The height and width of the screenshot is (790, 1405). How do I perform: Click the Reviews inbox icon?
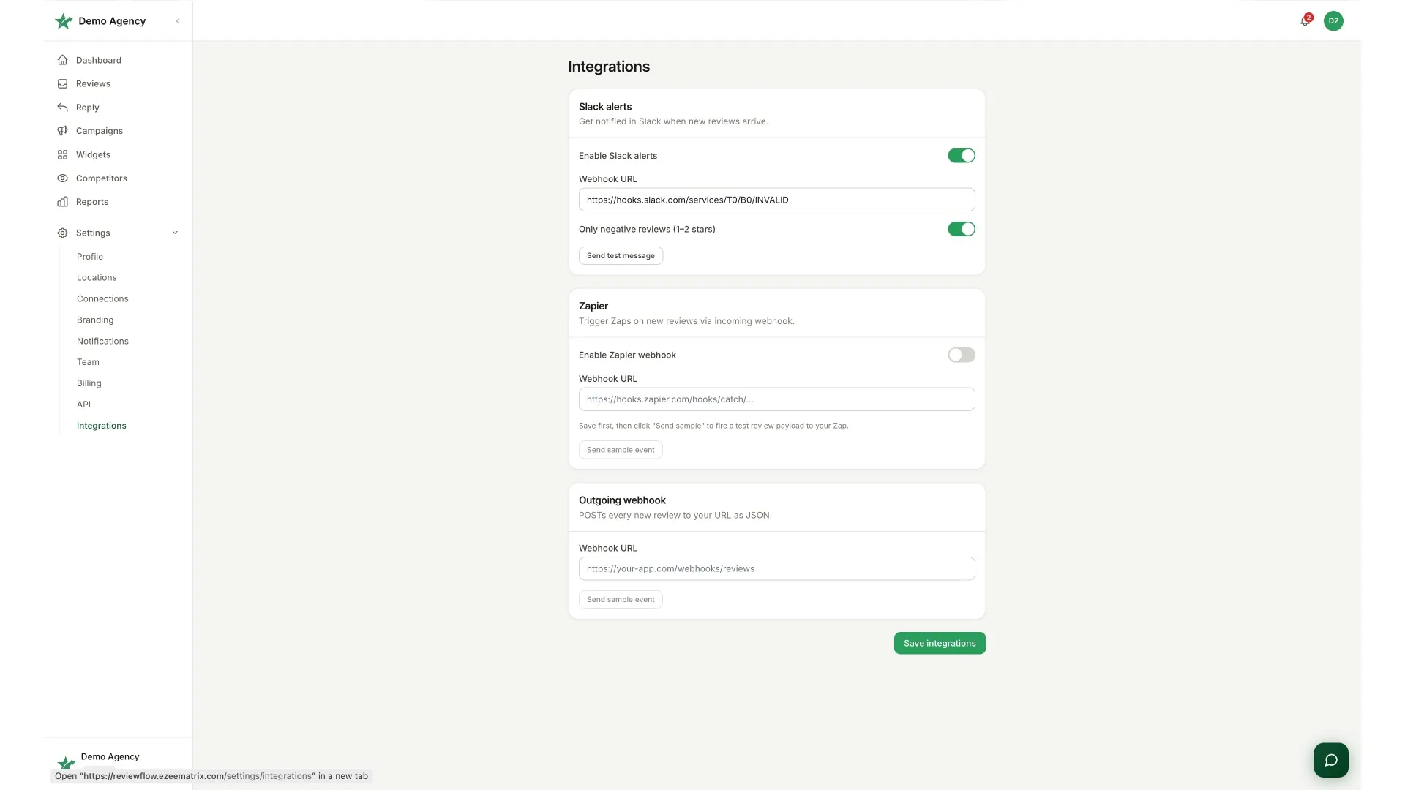click(x=63, y=83)
